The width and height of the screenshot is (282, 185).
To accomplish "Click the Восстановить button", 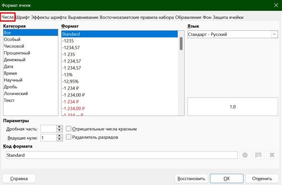I will click(x=191, y=178).
